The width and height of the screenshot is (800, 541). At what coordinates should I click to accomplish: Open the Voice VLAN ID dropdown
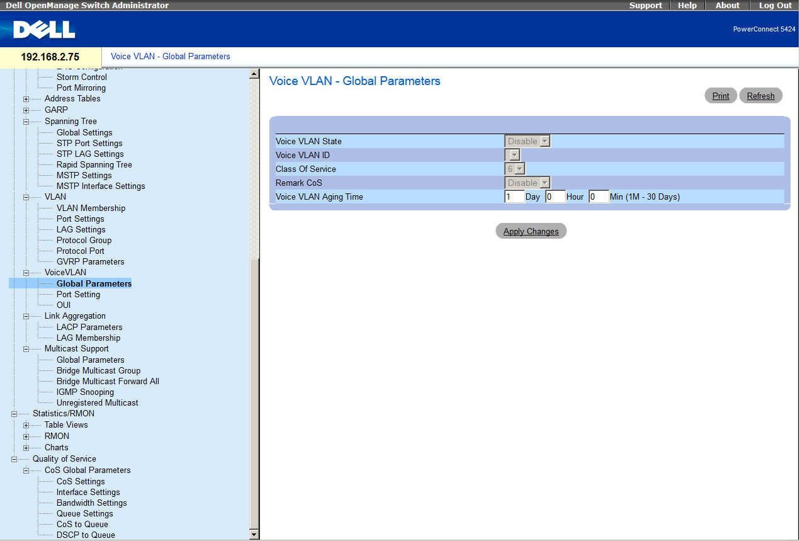click(x=514, y=156)
